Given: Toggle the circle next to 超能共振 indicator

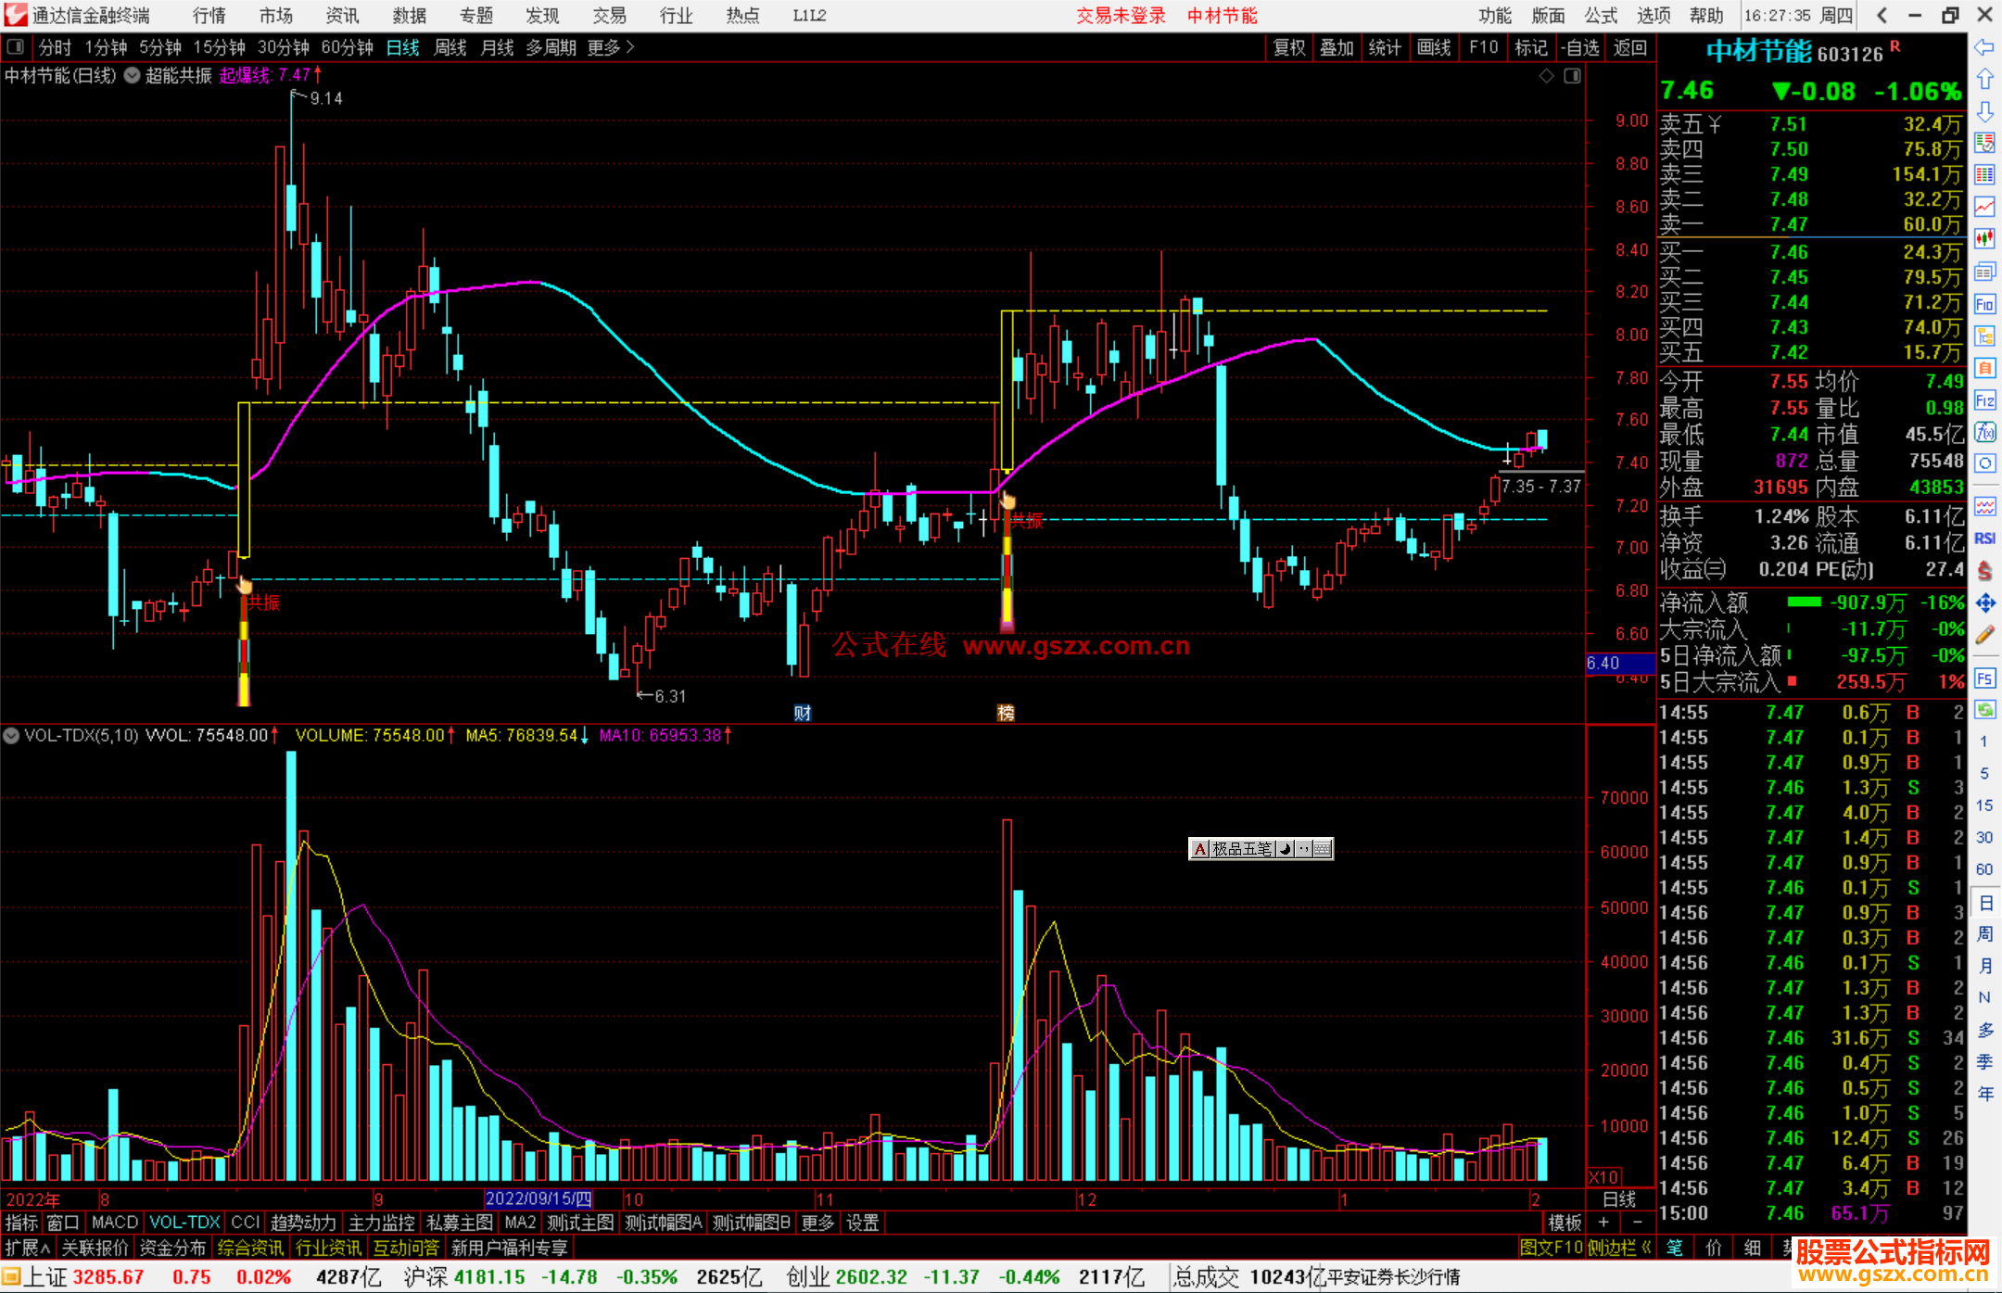Looking at the screenshot, I should pyautogui.click(x=133, y=75).
